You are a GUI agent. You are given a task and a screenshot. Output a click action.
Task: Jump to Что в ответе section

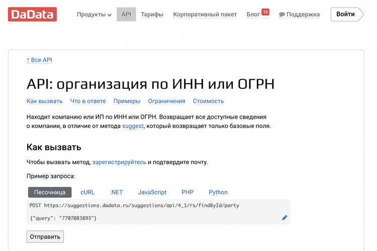click(88, 101)
